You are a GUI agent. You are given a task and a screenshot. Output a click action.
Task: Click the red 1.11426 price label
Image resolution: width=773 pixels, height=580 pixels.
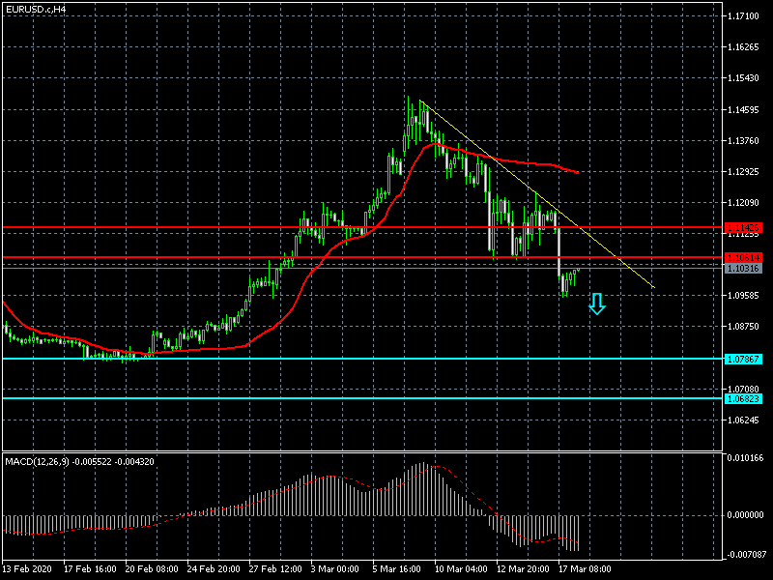click(x=743, y=227)
